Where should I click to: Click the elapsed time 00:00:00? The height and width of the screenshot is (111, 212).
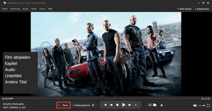pos(6,99)
